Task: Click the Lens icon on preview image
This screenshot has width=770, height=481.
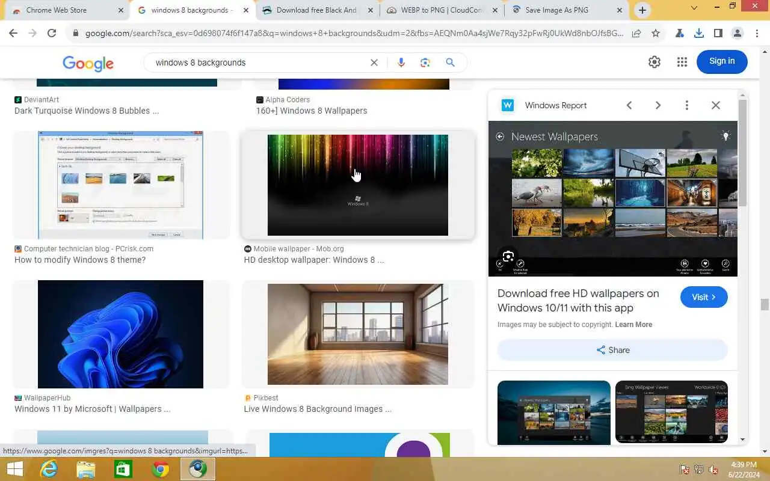Action: [x=508, y=257]
